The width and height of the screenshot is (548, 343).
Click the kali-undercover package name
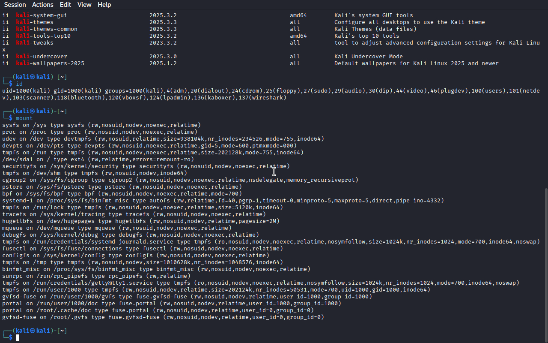click(x=42, y=57)
